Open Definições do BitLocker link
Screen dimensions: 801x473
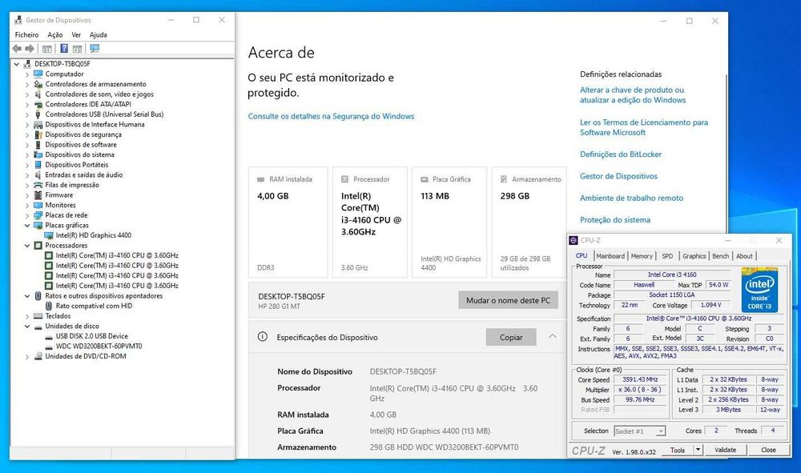click(621, 154)
